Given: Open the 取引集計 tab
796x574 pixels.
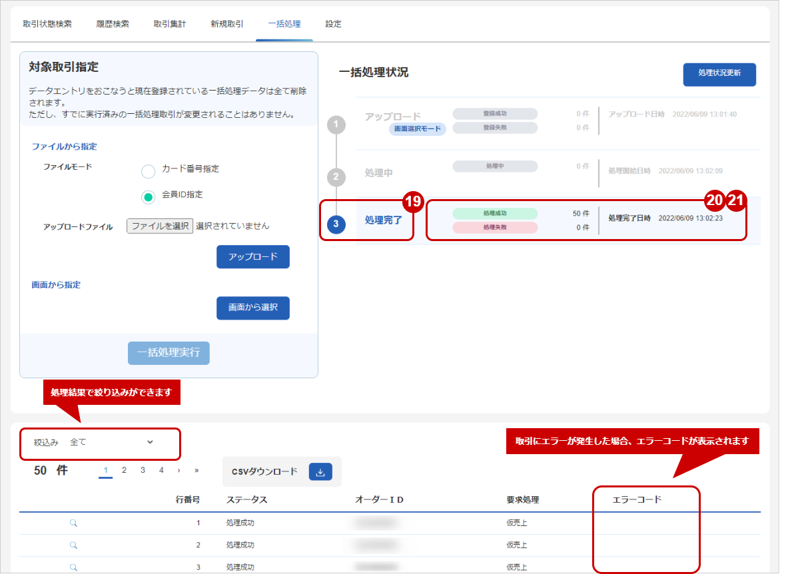Looking at the screenshot, I should tap(170, 24).
